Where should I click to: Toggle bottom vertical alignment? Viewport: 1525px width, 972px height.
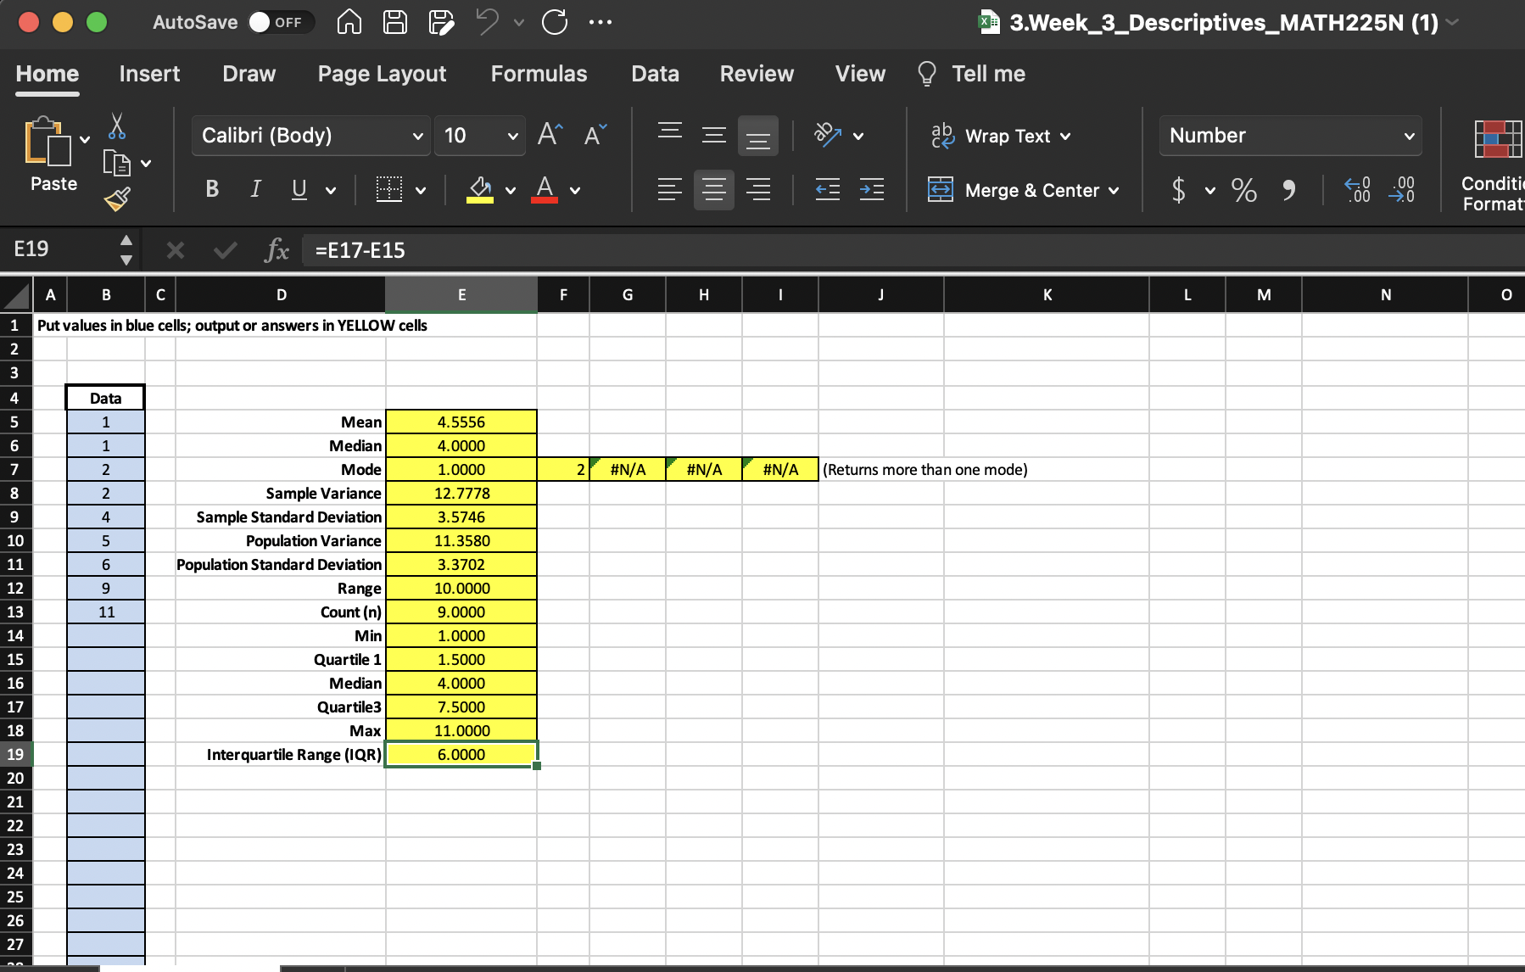pyautogui.click(x=758, y=136)
